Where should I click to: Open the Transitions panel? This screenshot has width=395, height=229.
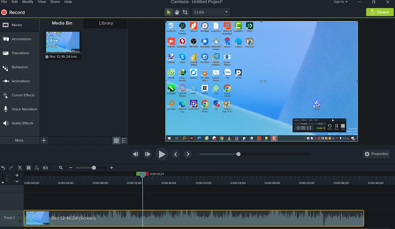pos(19,53)
